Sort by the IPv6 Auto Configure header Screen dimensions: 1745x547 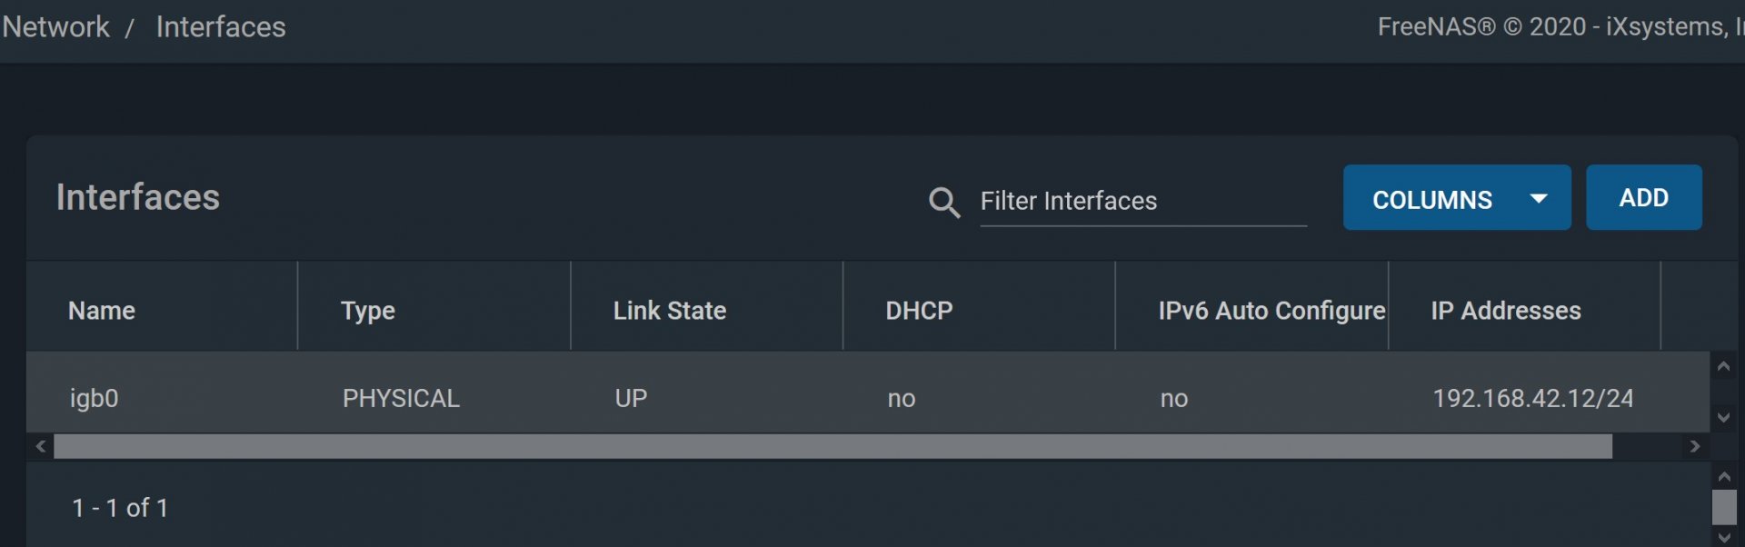tap(1271, 311)
